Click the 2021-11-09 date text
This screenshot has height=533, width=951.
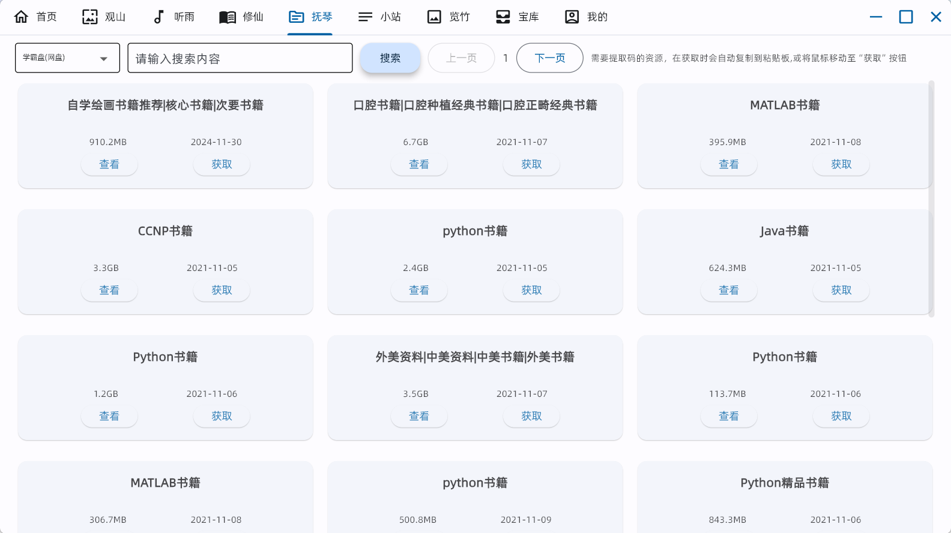click(526, 520)
